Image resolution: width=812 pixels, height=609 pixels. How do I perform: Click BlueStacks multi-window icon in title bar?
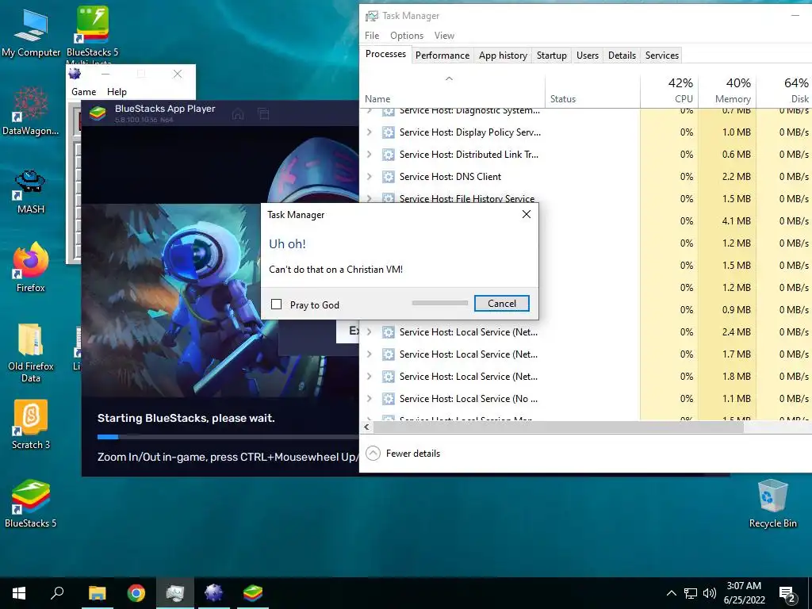(x=263, y=114)
